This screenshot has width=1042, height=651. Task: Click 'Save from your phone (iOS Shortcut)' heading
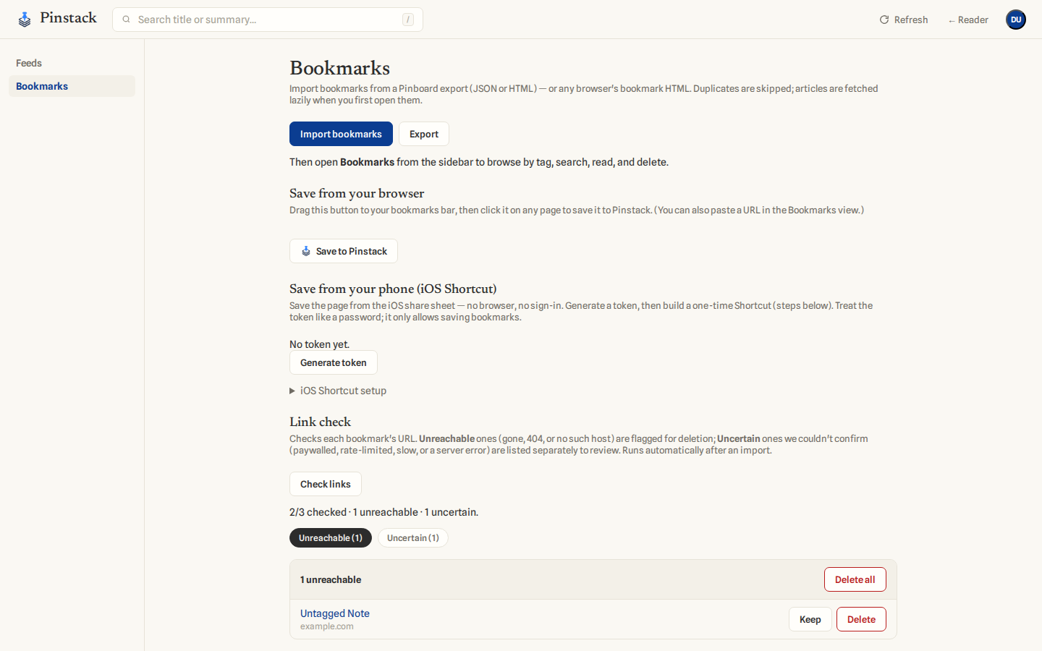[393, 289]
